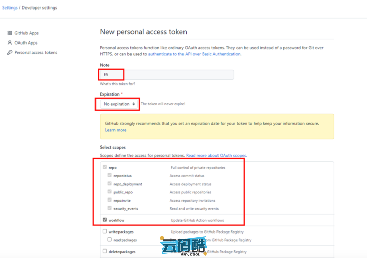Tick the read:packages checkbox
The width and height of the screenshot is (367, 258).
pos(109,240)
